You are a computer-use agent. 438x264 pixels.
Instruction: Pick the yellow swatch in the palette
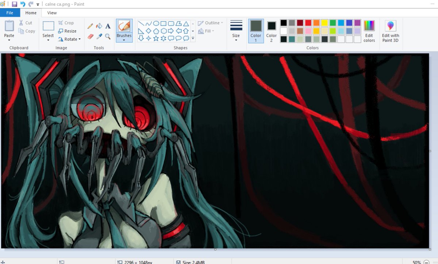pos(324,23)
